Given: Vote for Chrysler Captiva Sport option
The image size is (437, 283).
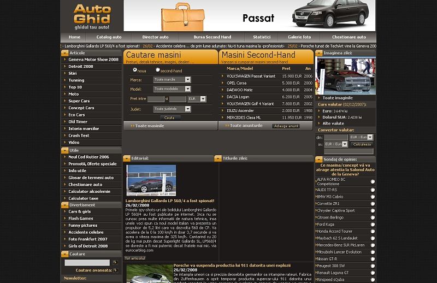Looking at the screenshot, I should pos(373,211).
